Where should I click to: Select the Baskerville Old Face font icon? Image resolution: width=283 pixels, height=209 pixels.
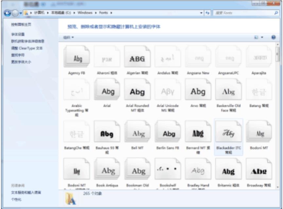point(228,89)
